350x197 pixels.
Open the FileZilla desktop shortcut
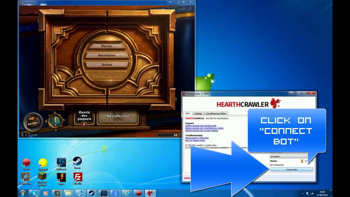pos(78,179)
